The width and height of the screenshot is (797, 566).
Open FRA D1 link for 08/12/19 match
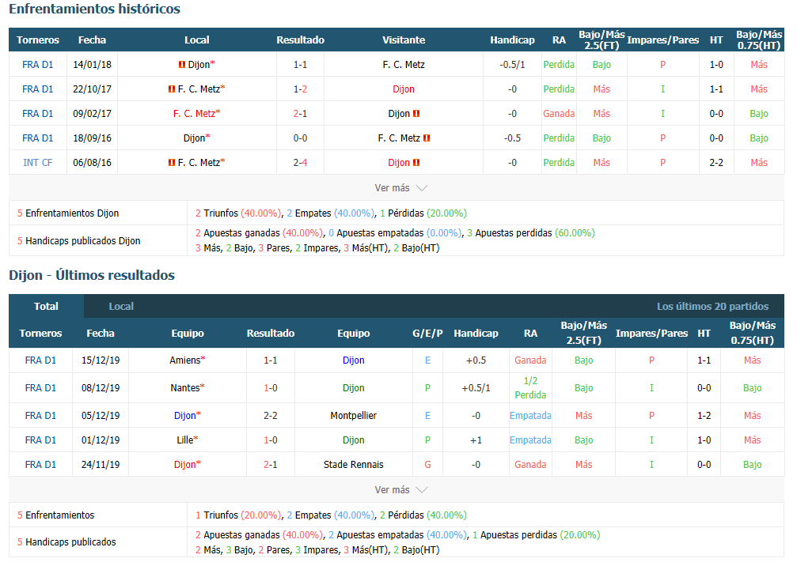[40, 388]
